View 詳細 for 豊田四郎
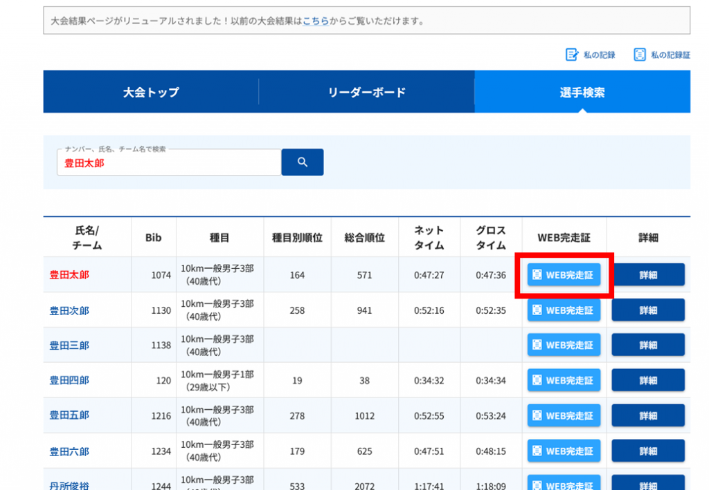The height and width of the screenshot is (490, 709). click(x=648, y=380)
